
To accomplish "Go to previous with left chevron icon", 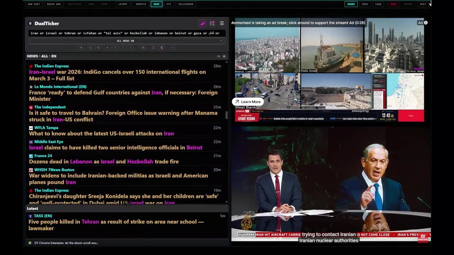I will [x=123, y=47].
